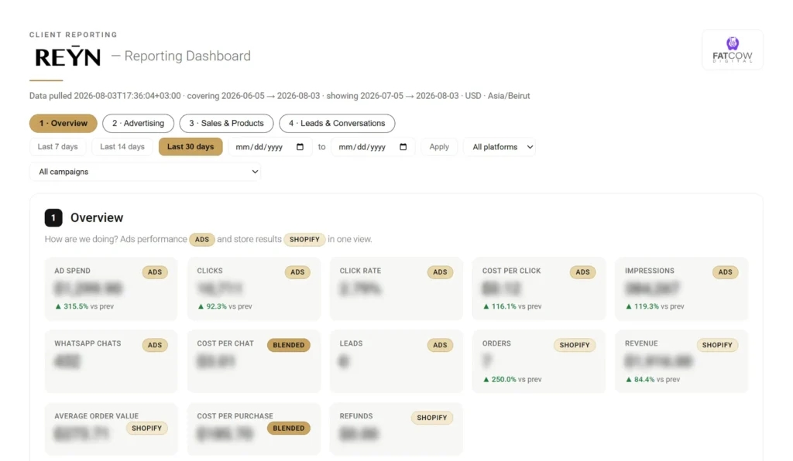This screenshot has height=461, width=793.
Task: Click the Refunds metric card
Action: click(396, 429)
